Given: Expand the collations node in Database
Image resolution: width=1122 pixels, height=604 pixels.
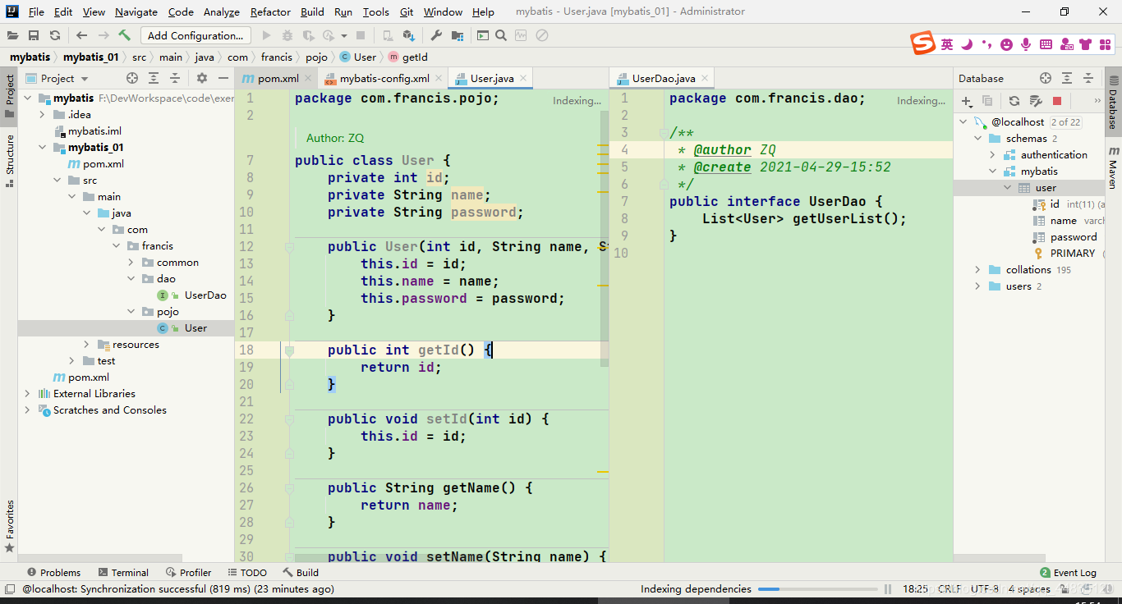Looking at the screenshot, I should point(977,270).
